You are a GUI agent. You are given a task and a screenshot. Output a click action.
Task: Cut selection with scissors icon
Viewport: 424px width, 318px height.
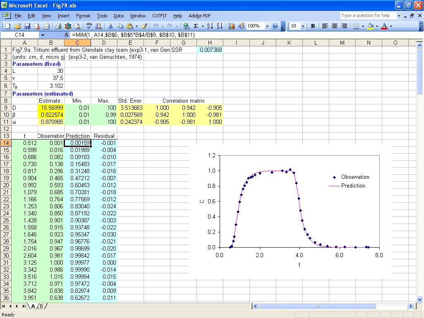click(x=111, y=26)
